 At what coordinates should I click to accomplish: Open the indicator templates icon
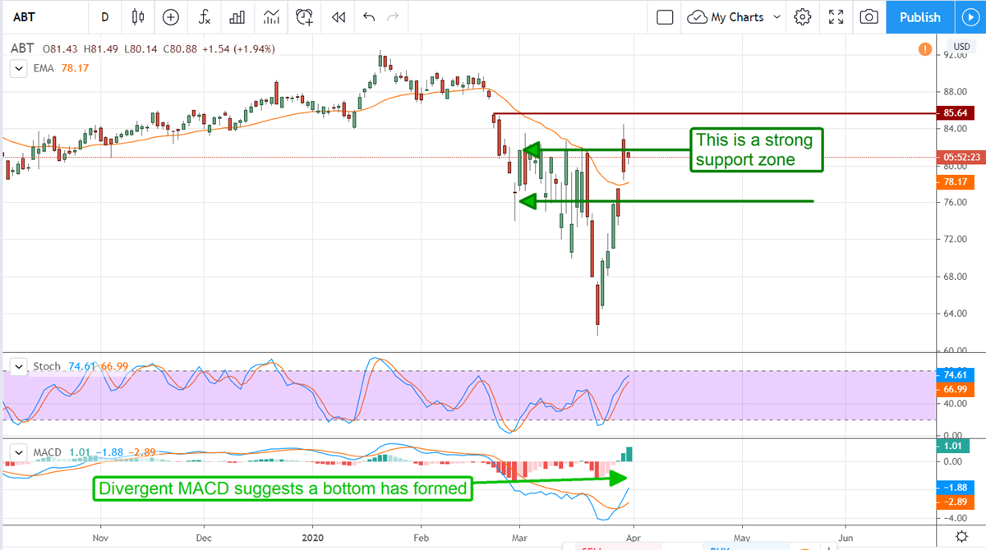point(271,16)
